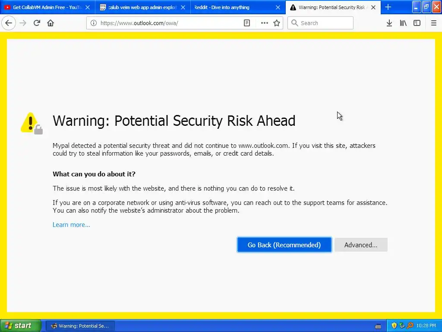Image resolution: width=442 pixels, height=332 pixels.
Task: Click the text What can you do about it?
Action: point(94,174)
